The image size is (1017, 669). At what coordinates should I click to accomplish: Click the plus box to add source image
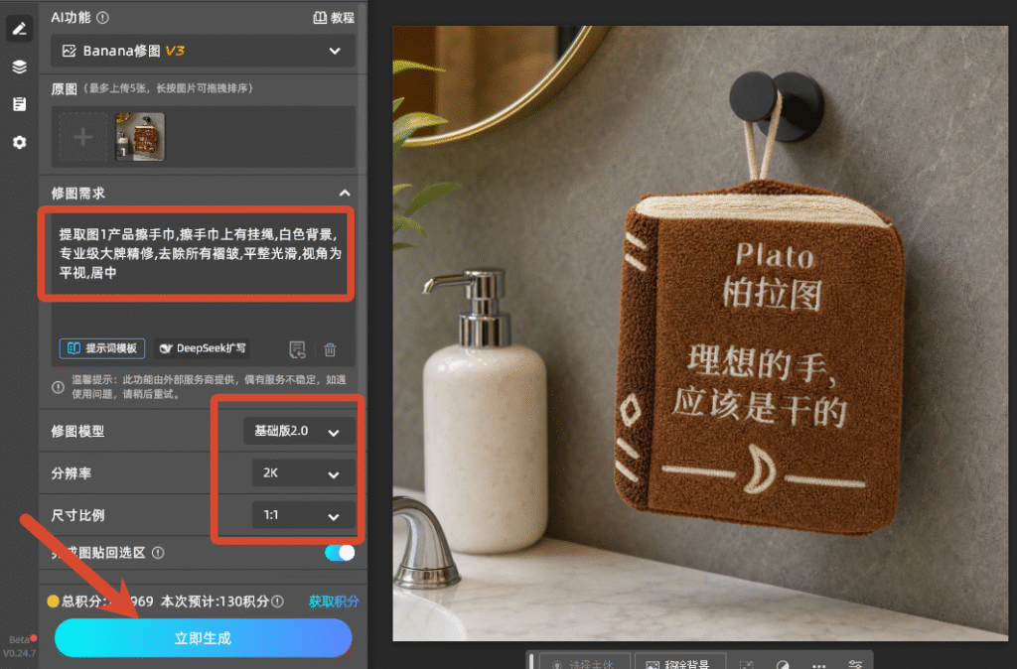[x=83, y=137]
